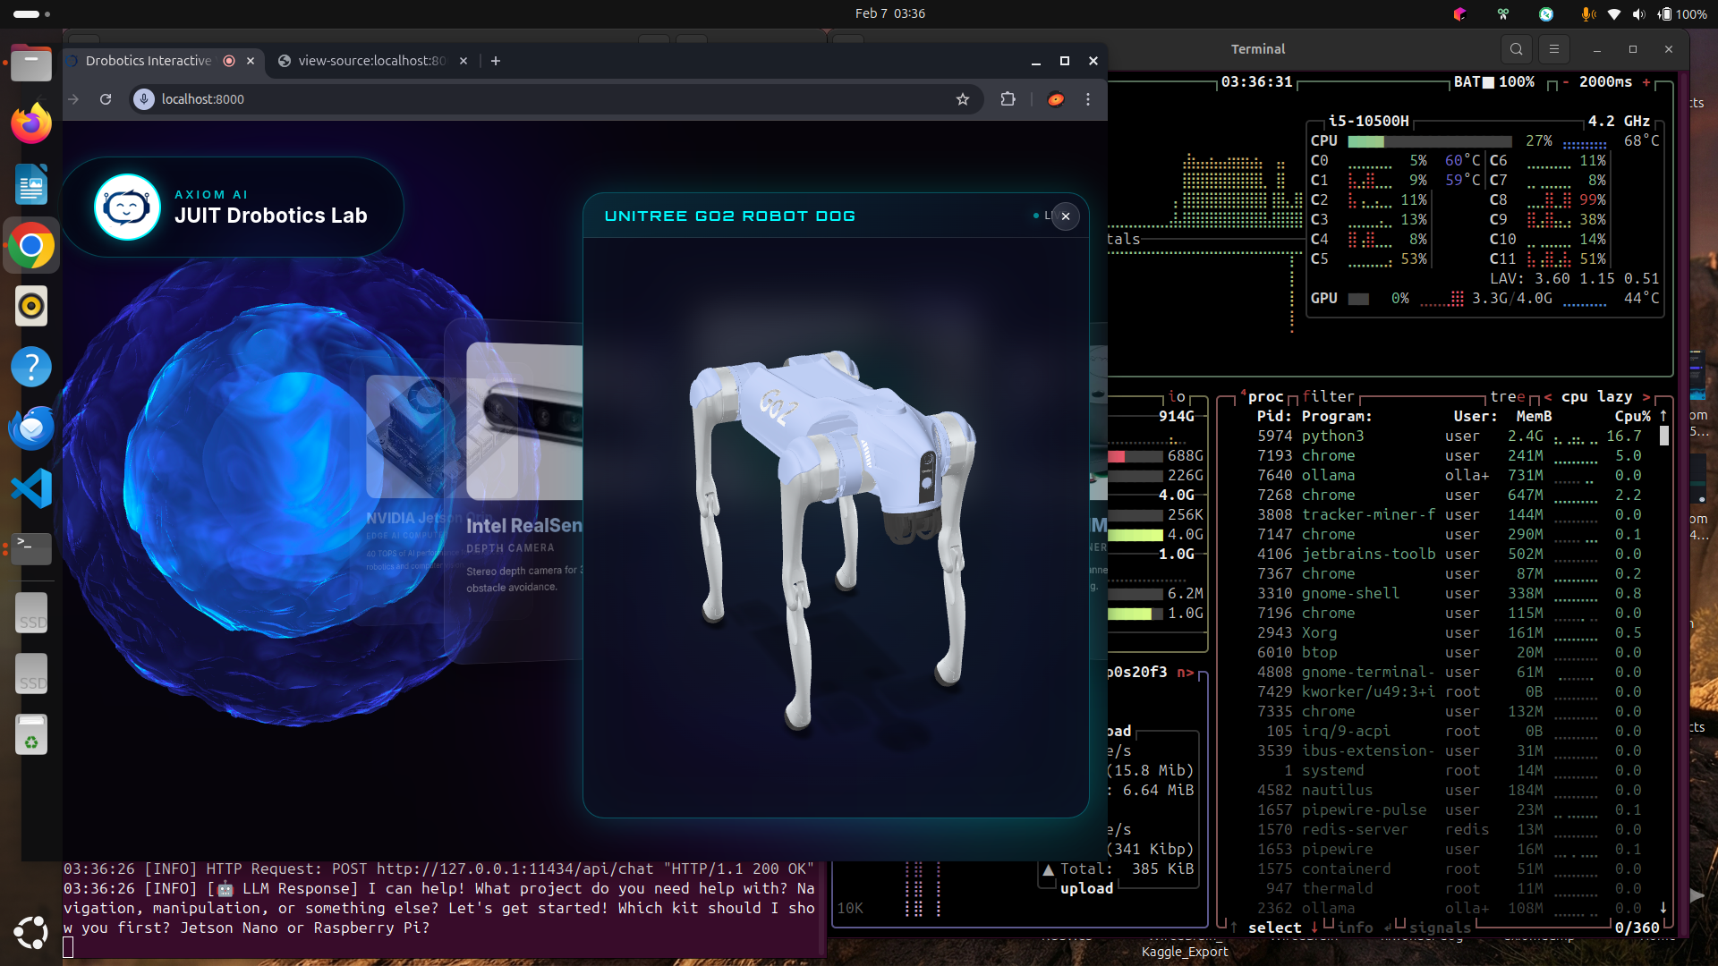
Task: Open a new Chrome tab
Action: pos(496,61)
